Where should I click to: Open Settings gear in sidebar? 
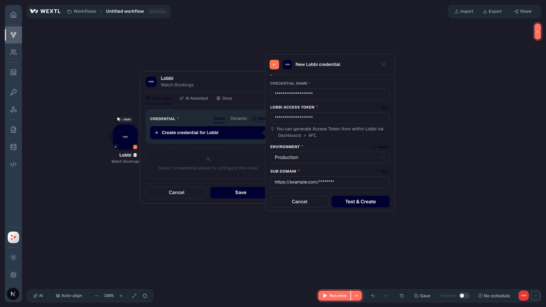pyautogui.click(x=13, y=275)
